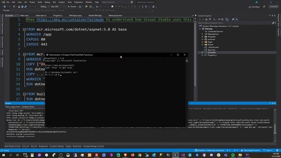
Task: Collapse the FROM block on line 16
Action: [25, 94]
